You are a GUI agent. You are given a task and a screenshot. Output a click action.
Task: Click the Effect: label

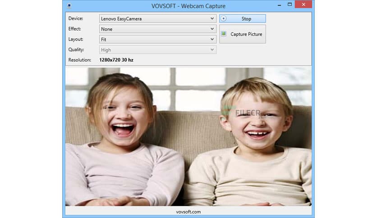tap(74, 29)
